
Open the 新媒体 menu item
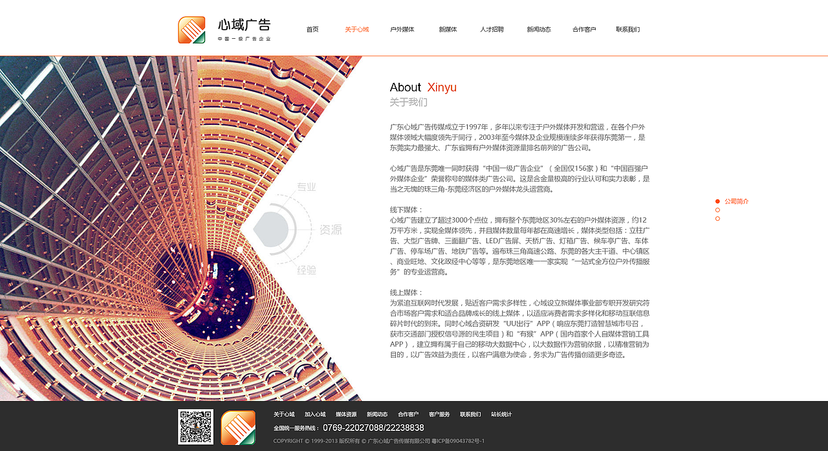(x=448, y=29)
